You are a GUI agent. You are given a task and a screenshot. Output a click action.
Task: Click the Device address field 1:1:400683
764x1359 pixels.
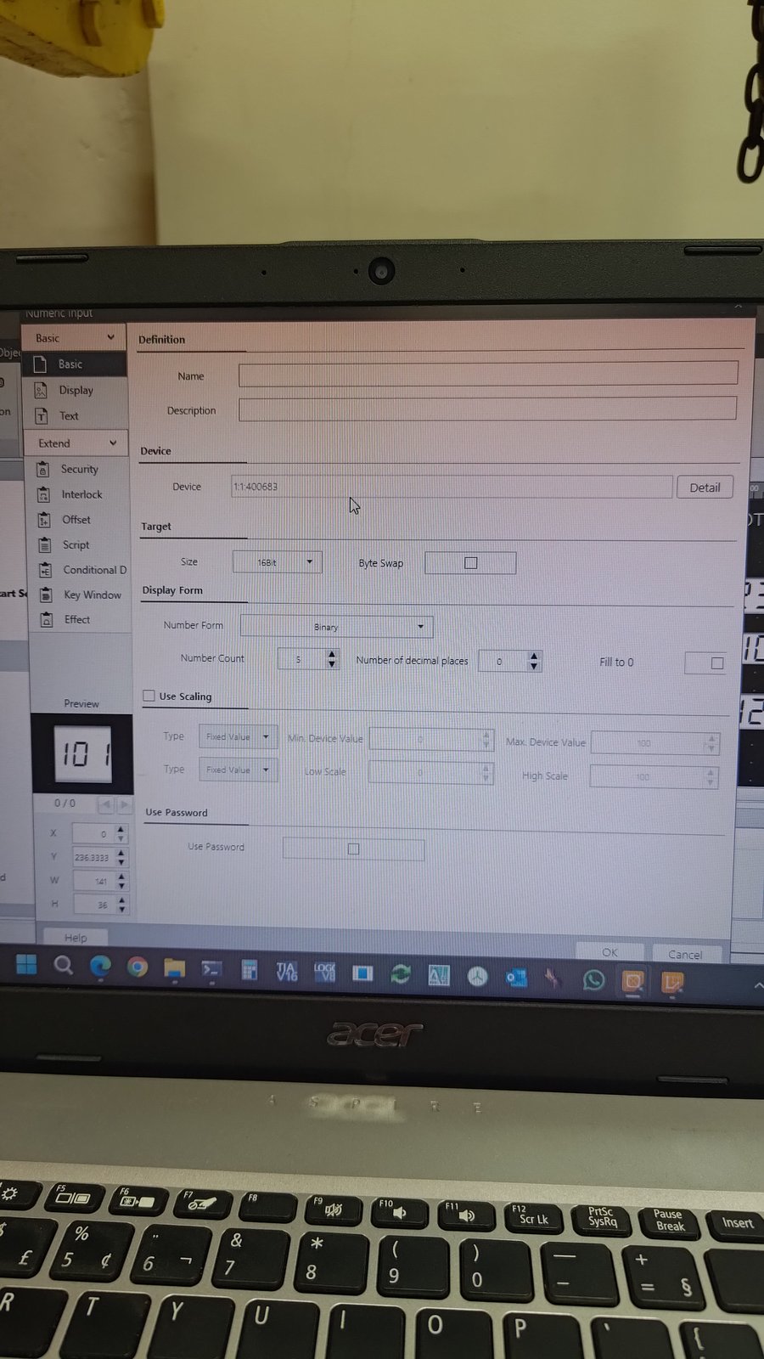452,487
